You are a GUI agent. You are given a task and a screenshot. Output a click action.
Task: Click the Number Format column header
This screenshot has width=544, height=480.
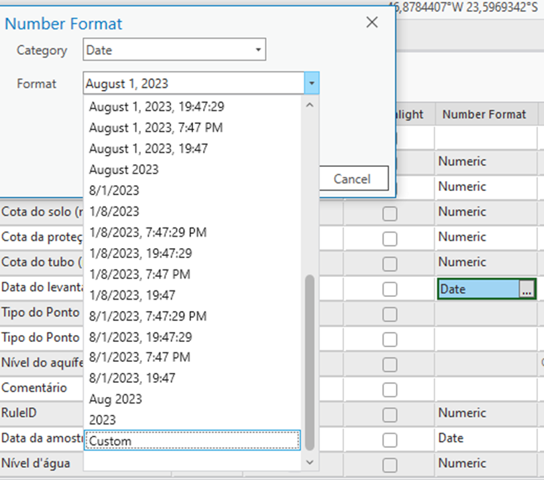[484, 114]
